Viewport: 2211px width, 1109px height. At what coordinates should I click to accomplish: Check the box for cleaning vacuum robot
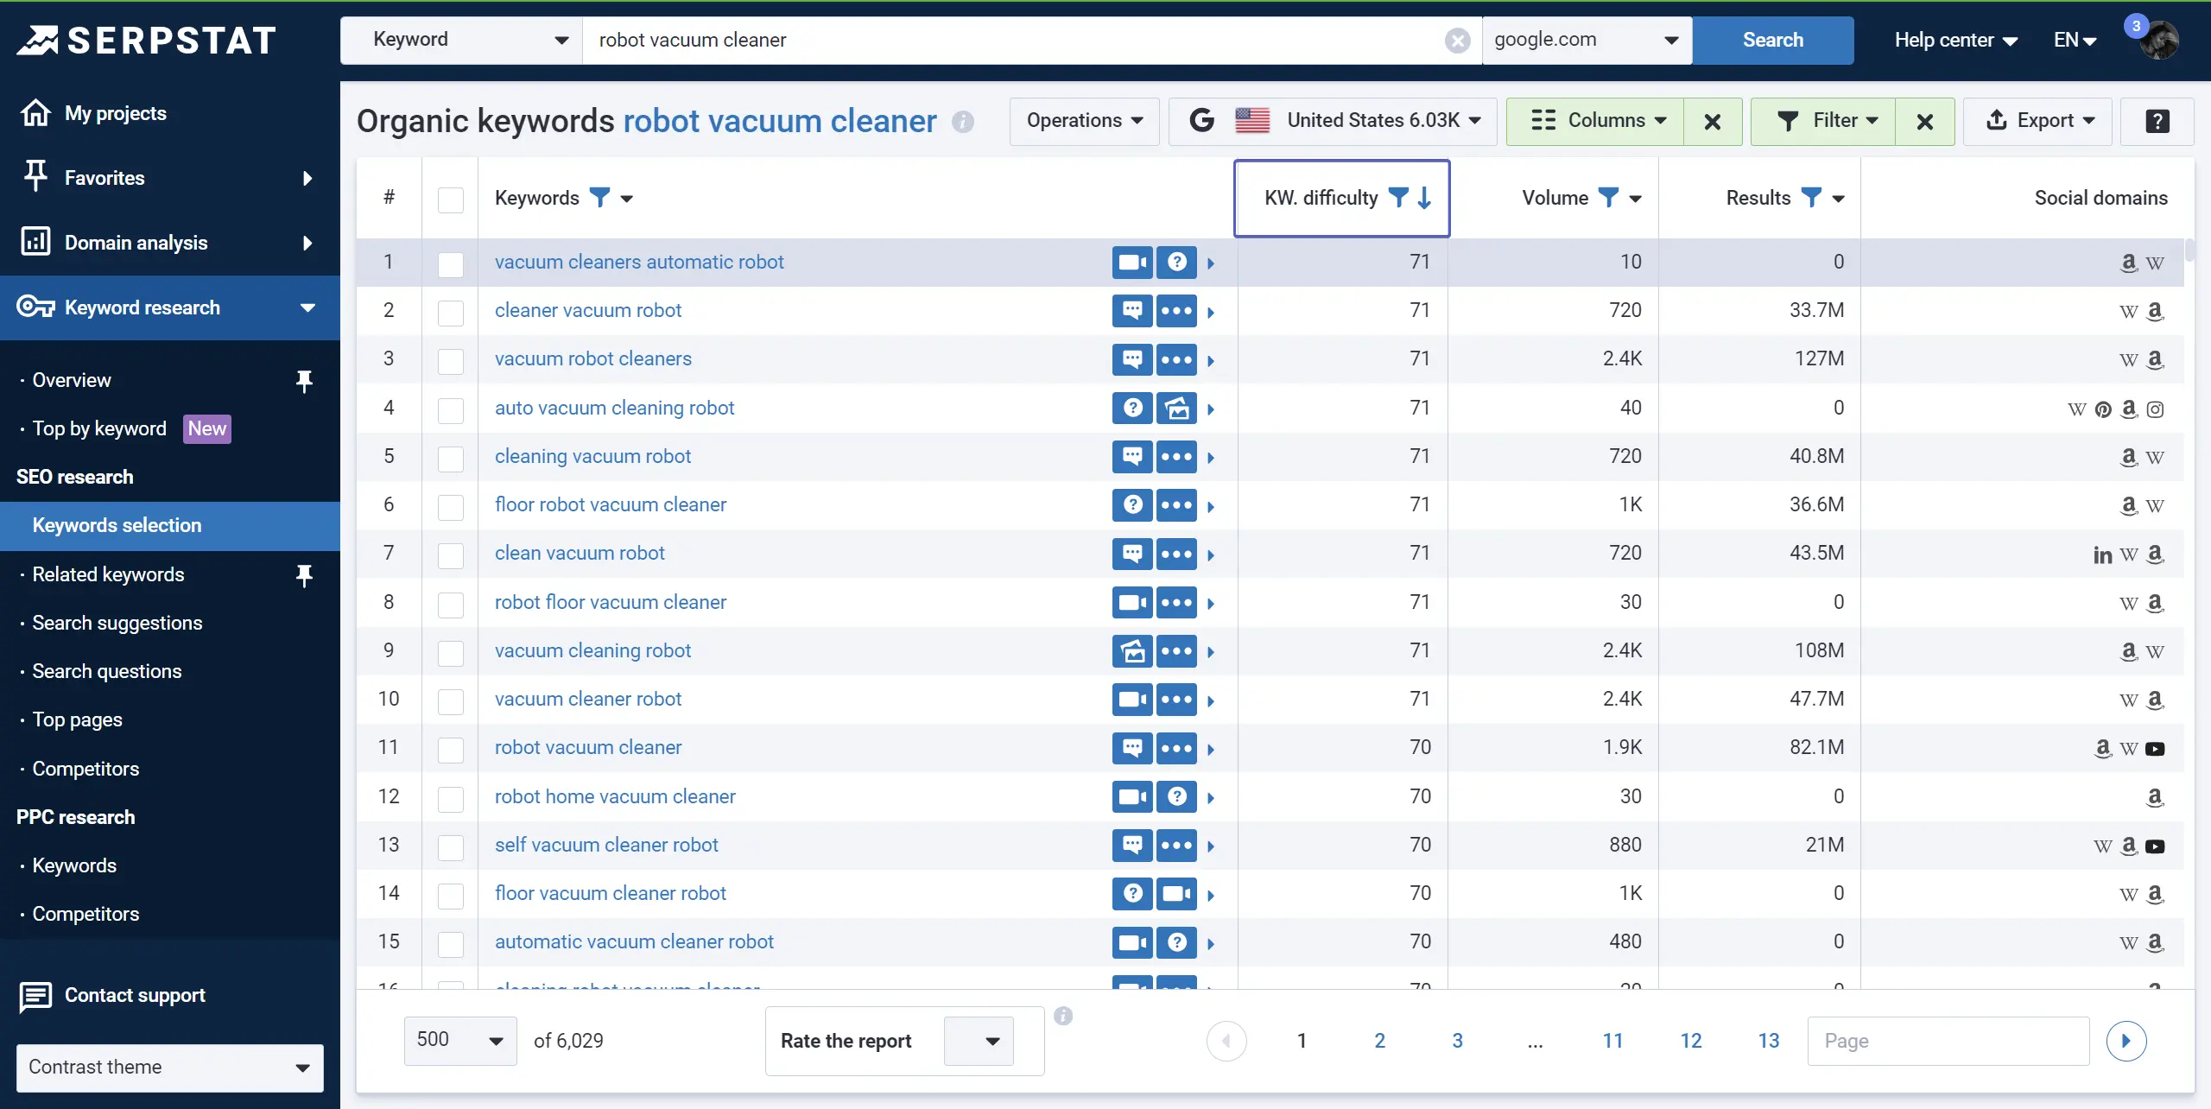coord(451,458)
